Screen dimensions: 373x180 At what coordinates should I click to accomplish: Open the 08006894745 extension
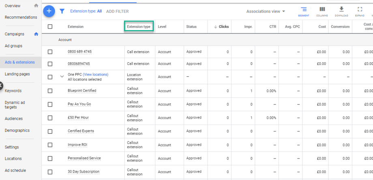pos(79,64)
